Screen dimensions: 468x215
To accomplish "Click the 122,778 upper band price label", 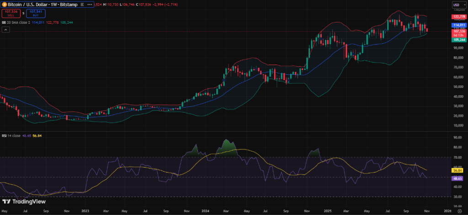I will click(458, 16).
